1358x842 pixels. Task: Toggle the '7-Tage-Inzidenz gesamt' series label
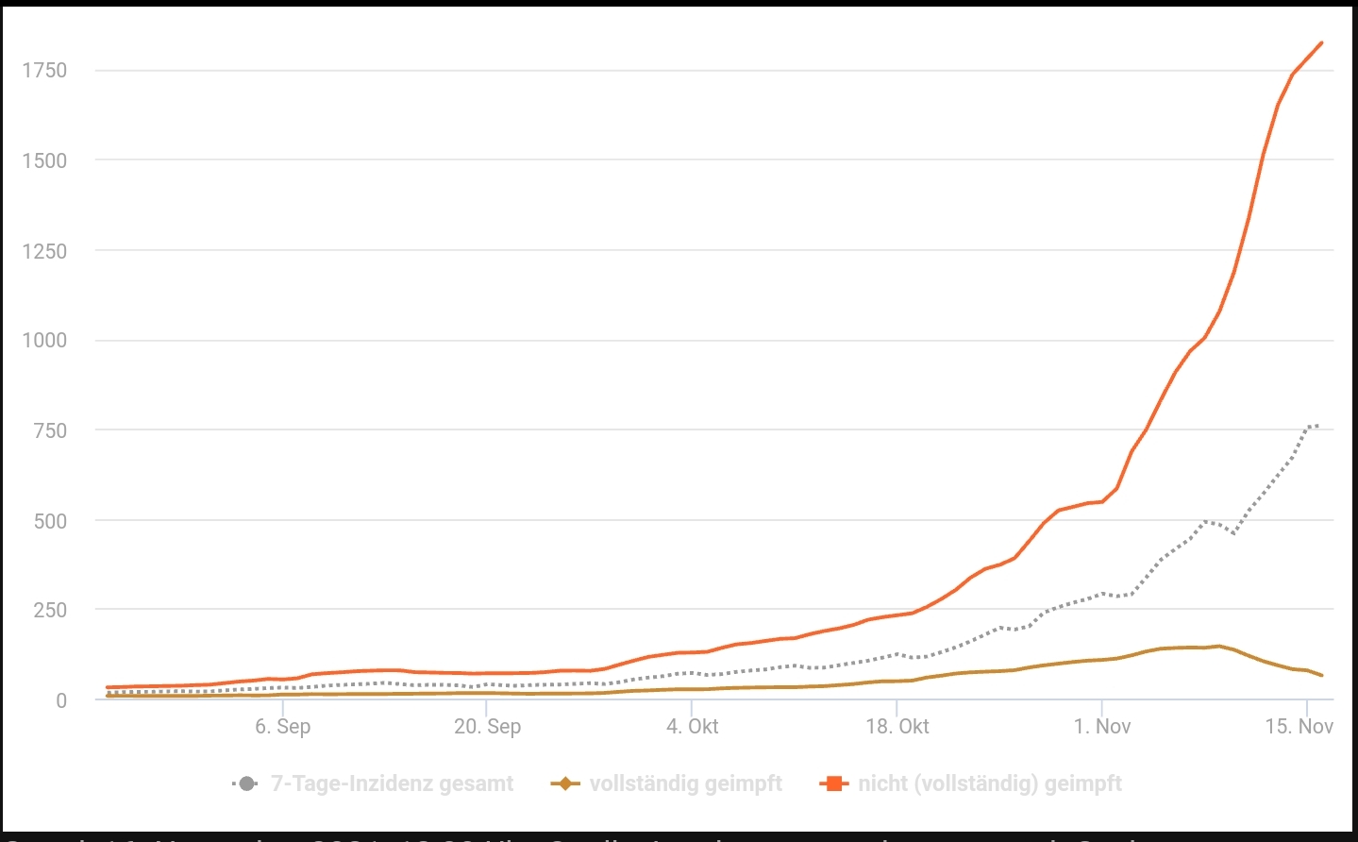(392, 783)
